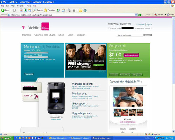Select the first carousel dot on the promo banner
This screenshot has width=175, height=140.
100,72
